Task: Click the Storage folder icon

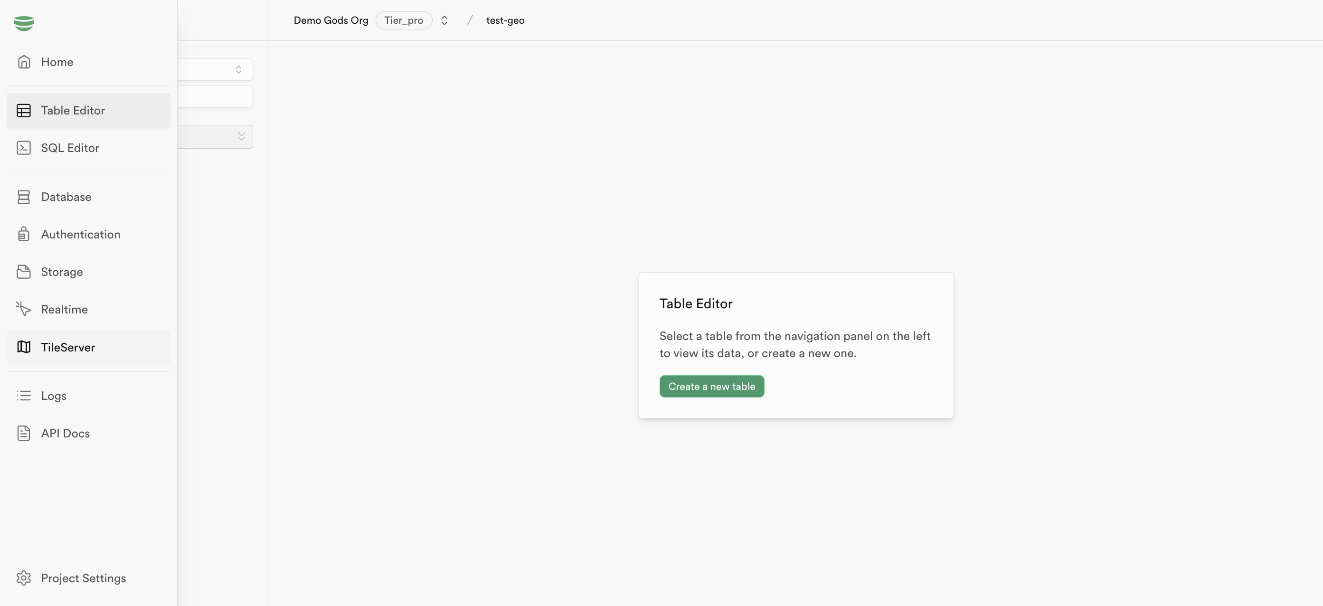Action: (x=24, y=272)
